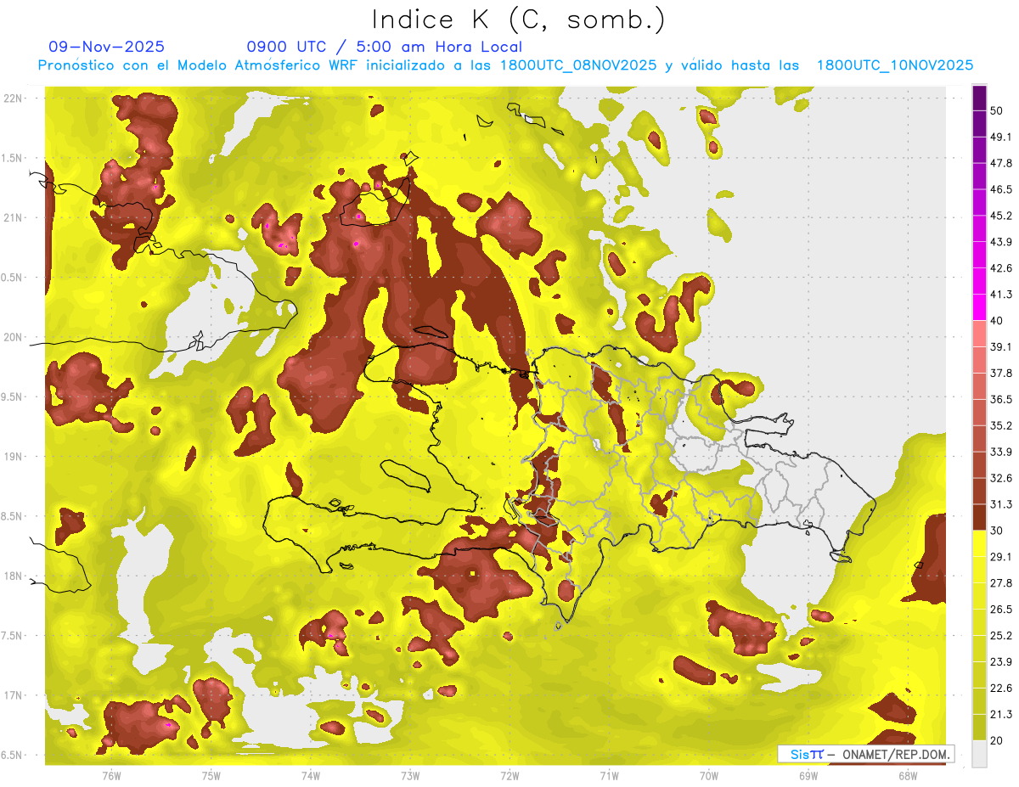The image size is (1019, 787).
Task: Click the legend value '26.5'
Action: pos(1000,610)
